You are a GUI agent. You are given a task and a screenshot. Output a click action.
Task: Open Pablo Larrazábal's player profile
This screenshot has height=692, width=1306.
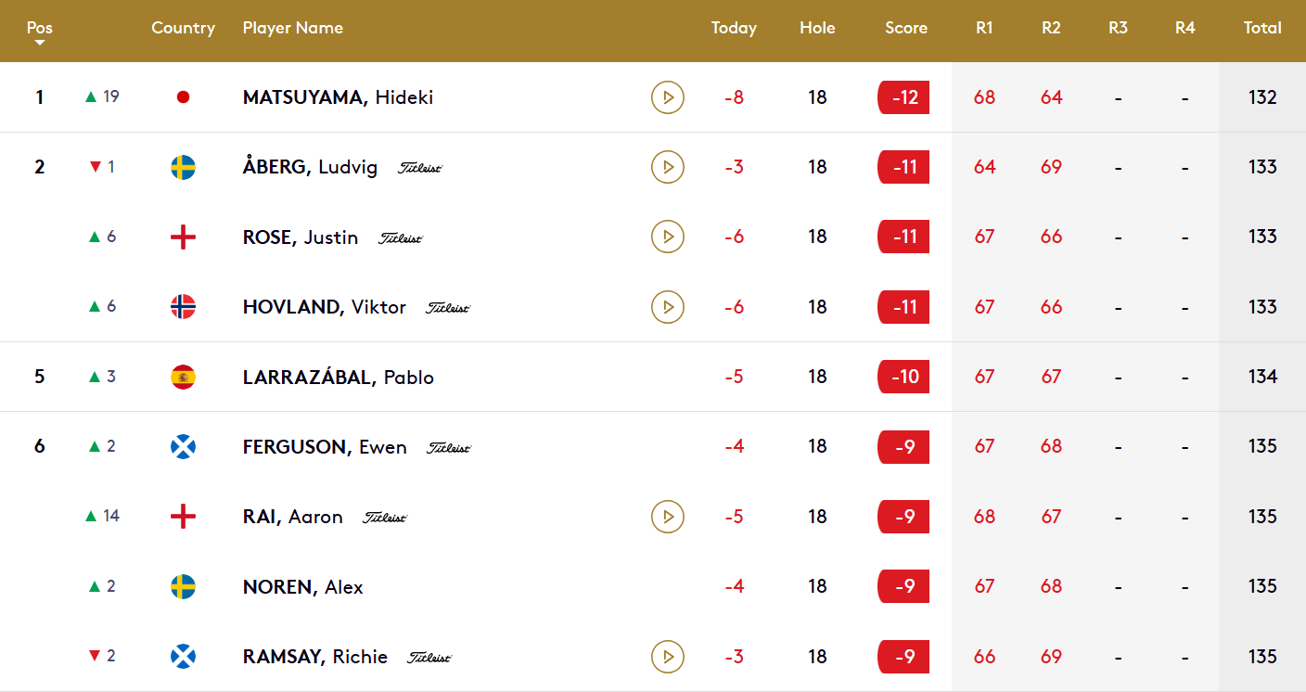[338, 377]
